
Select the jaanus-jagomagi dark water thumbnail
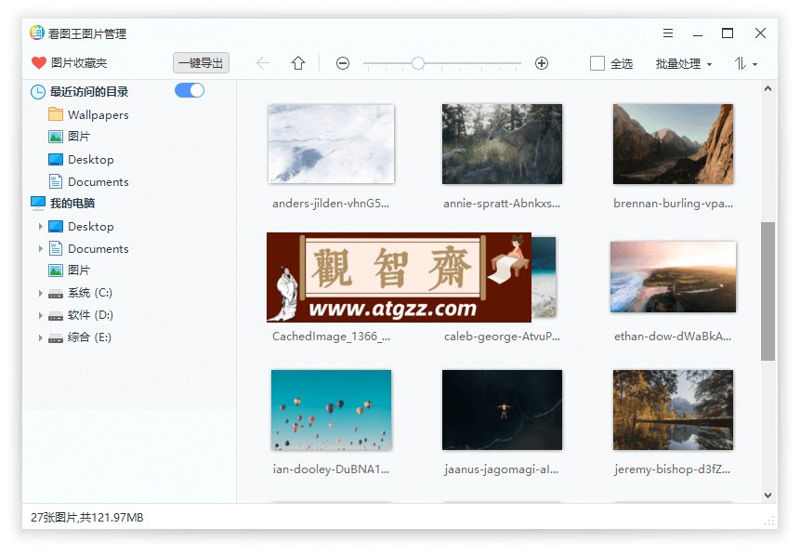click(502, 410)
